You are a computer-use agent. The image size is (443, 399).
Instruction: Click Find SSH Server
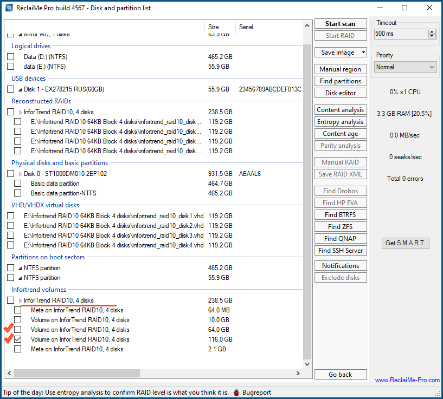[x=341, y=250]
